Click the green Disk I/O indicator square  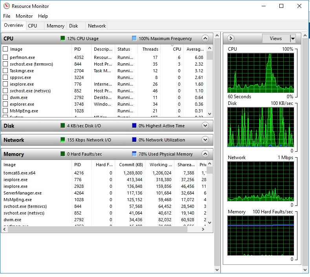click(x=63, y=126)
